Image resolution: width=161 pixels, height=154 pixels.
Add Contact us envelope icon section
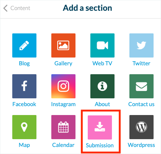click(141, 86)
